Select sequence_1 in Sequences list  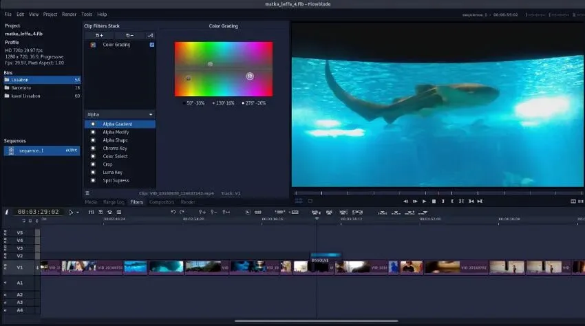42,151
